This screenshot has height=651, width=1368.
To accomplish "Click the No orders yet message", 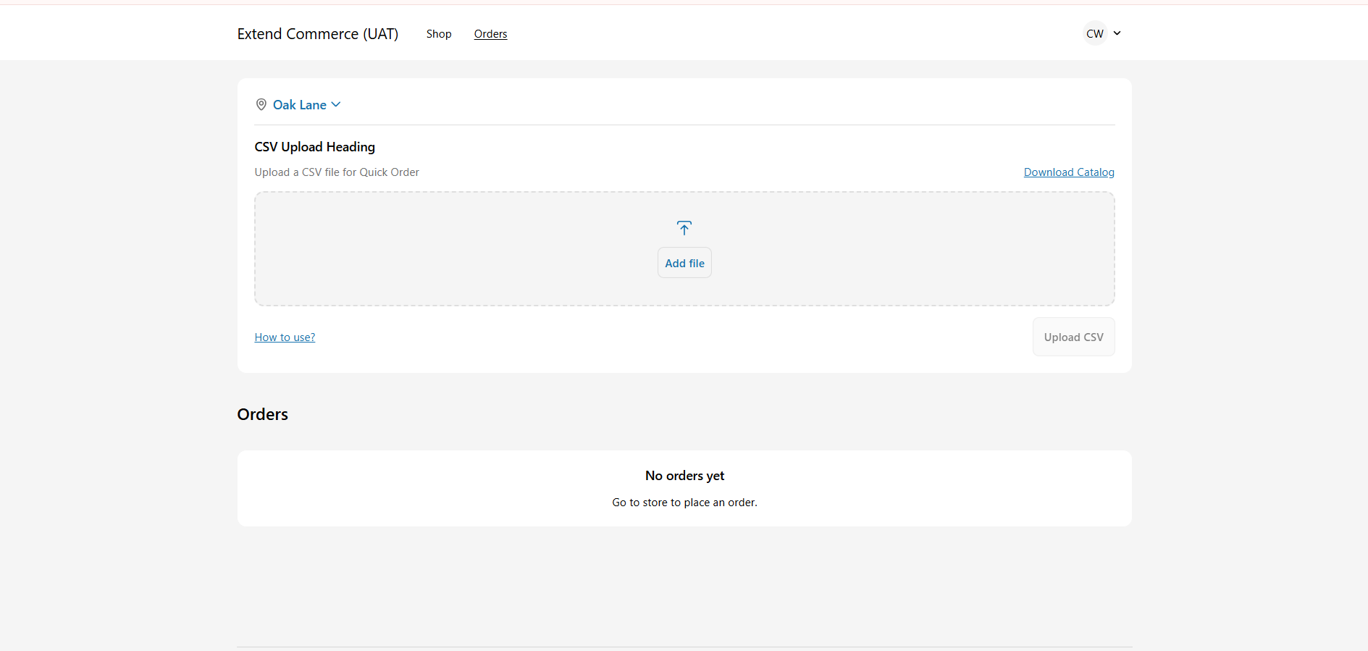I will coord(684,476).
